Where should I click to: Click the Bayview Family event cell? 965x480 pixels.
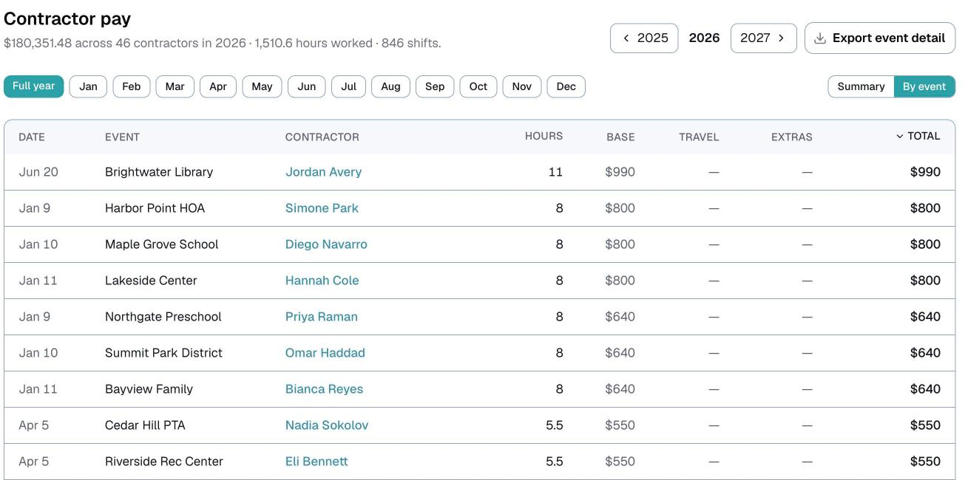click(149, 389)
